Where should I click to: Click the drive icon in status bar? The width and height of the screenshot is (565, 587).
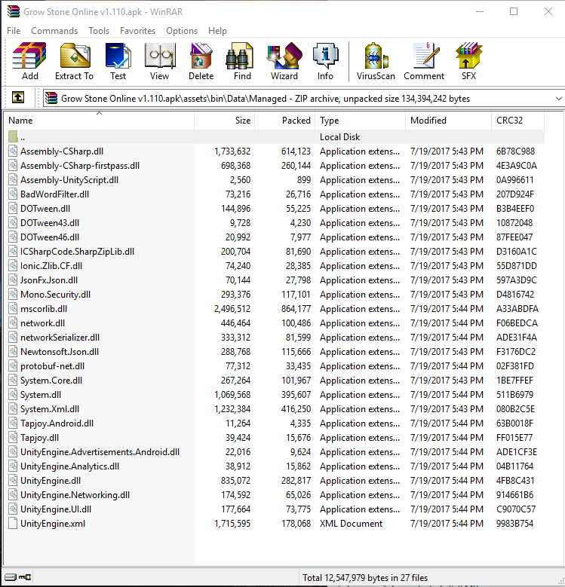pyautogui.click(x=11, y=577)
